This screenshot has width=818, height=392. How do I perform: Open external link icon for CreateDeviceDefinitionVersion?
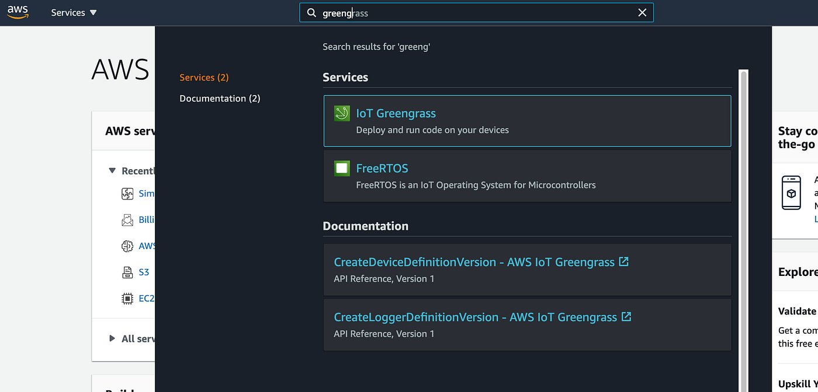pyautogui.click(x=624, y=262)
